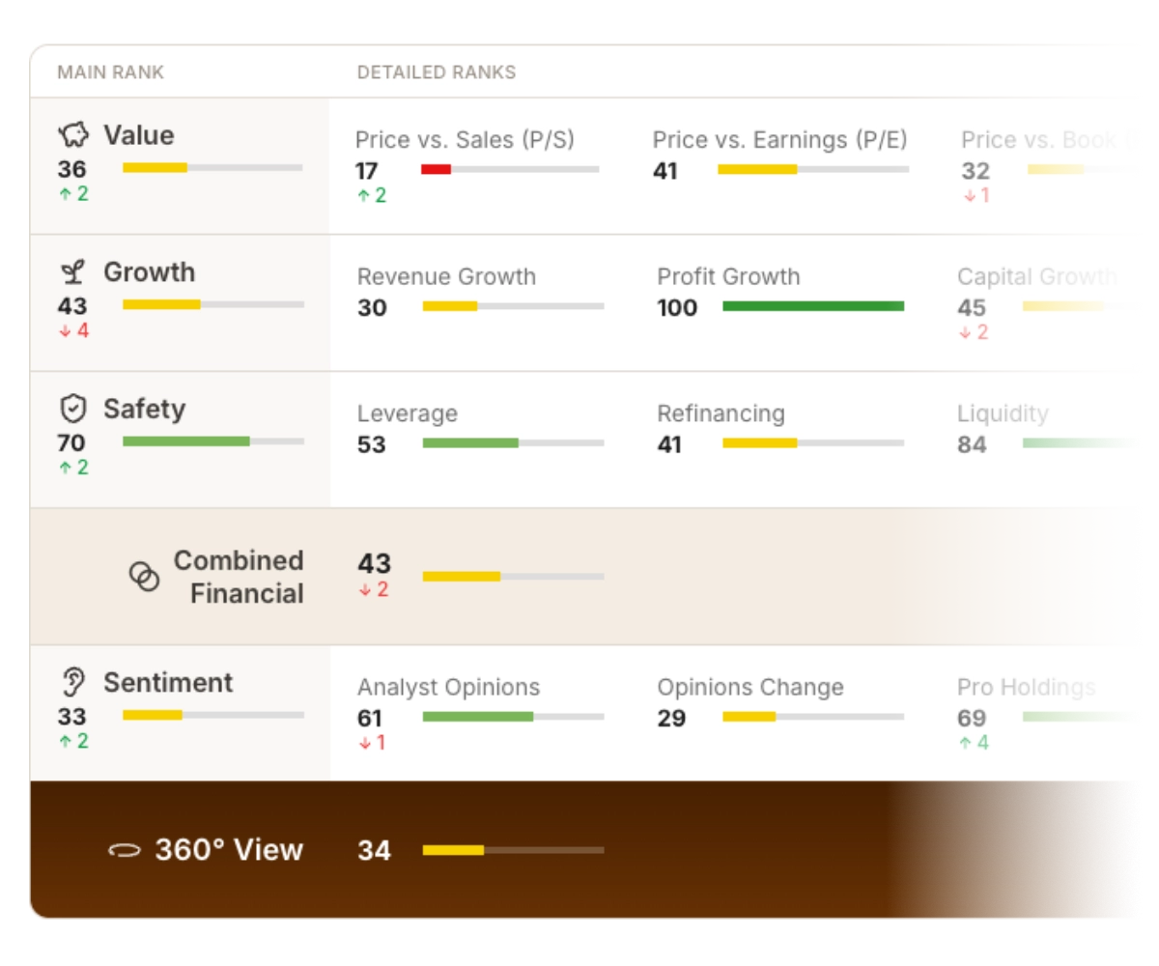Click the Refinancing yellow progress bar
This screenshot has width=1159, height=966.
760,443
